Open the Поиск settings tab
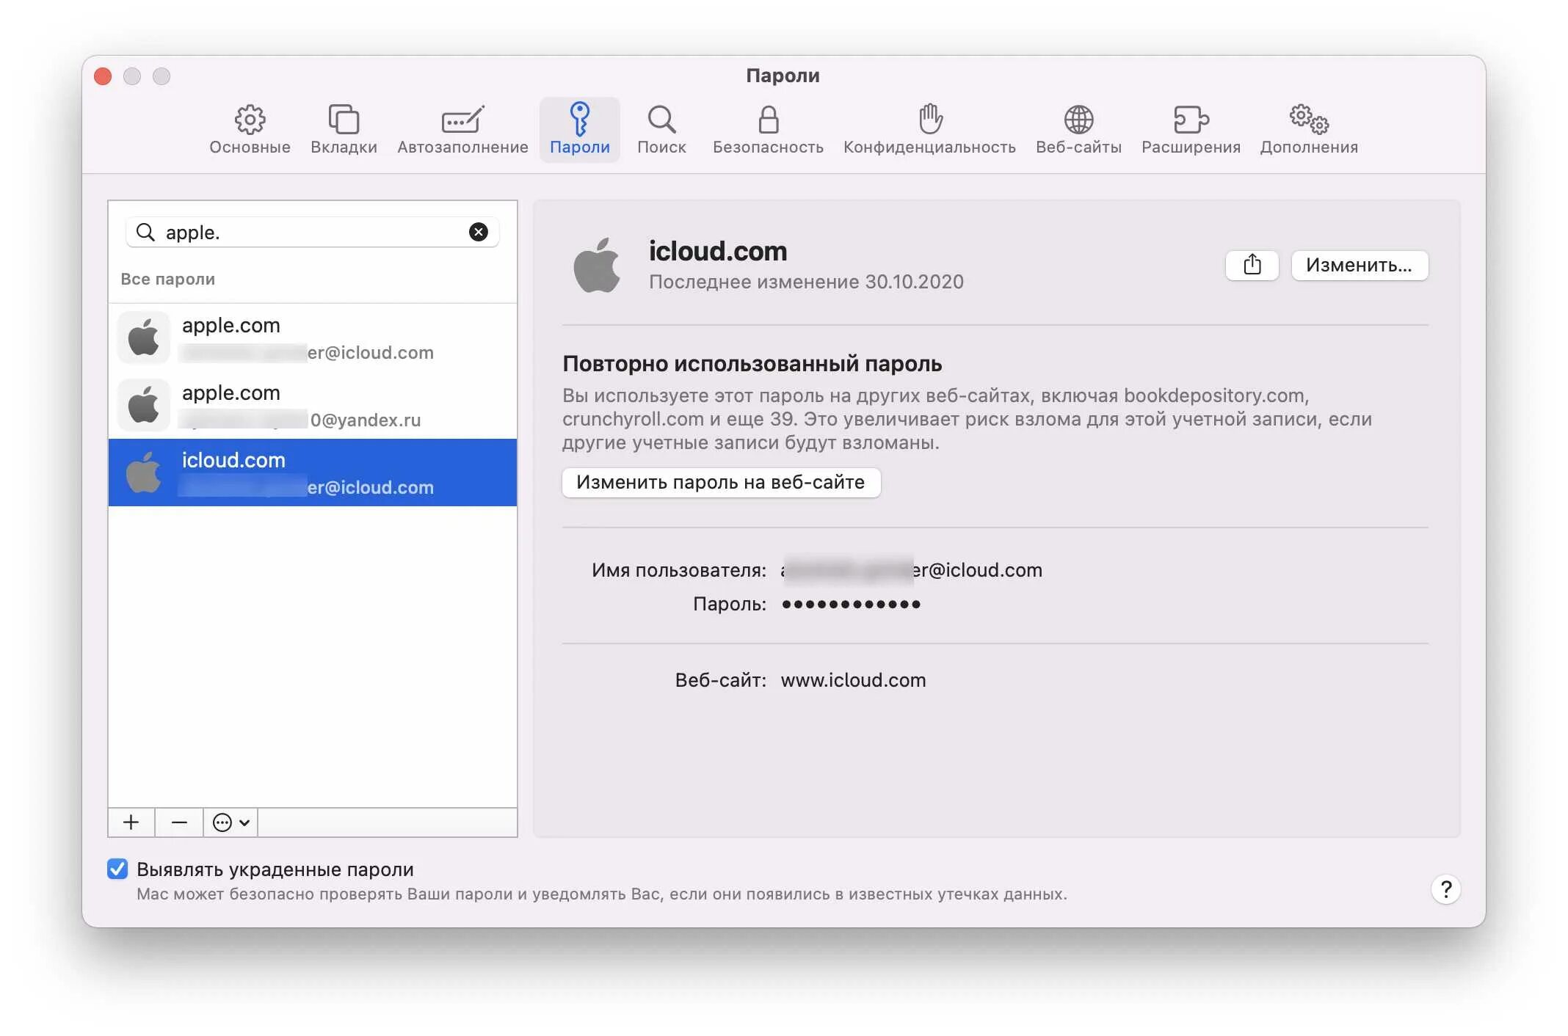This screenshot has height=1036, width=1568. [x=661, y=130]
